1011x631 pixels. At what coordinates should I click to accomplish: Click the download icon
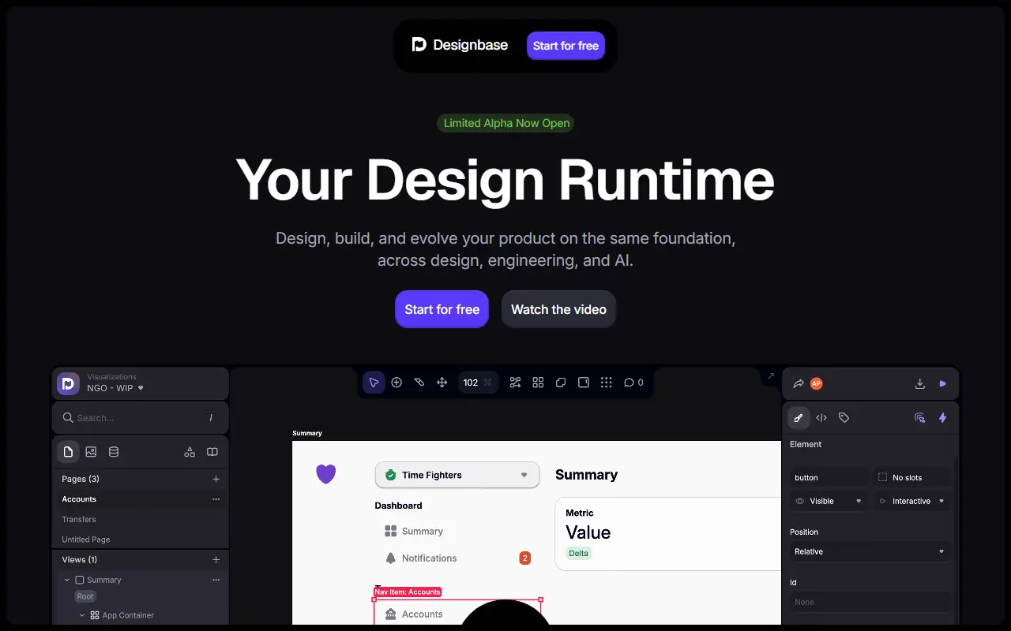[x=919, y=383]
